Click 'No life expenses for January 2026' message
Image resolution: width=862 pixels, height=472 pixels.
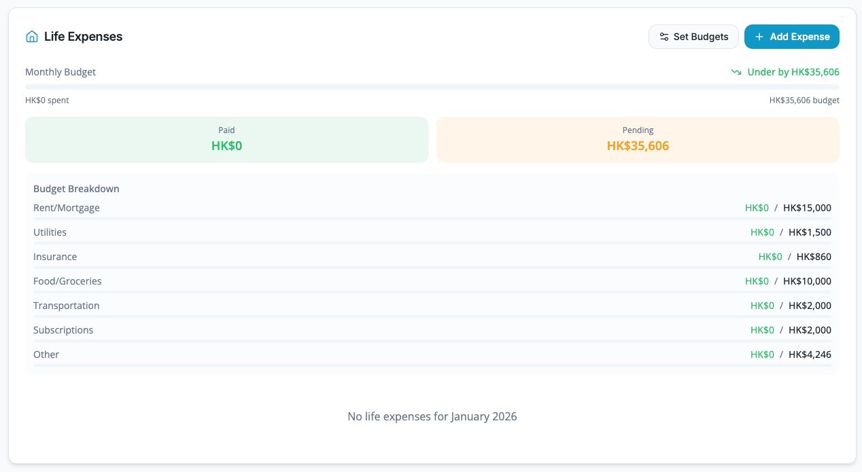pos(432,416)
